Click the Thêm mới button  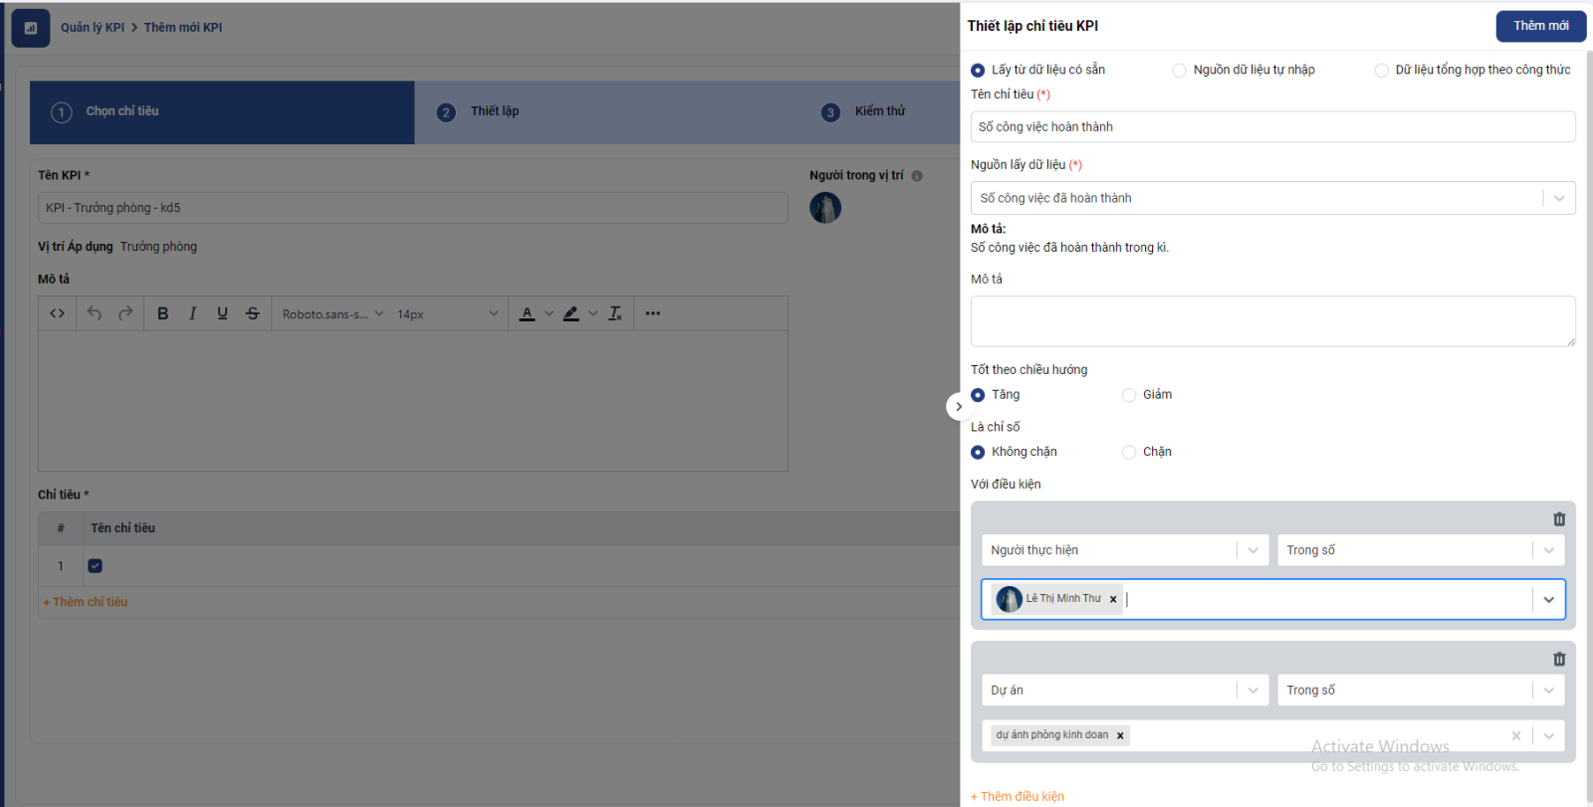pos(1540,26)
